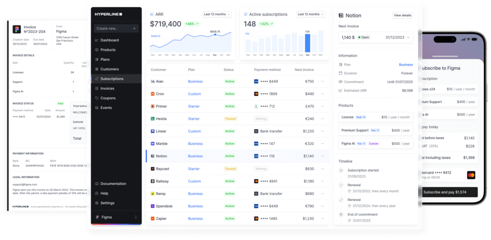
Task: Click the +48% ARR growth badge
Action: click(x=192, y=24)
